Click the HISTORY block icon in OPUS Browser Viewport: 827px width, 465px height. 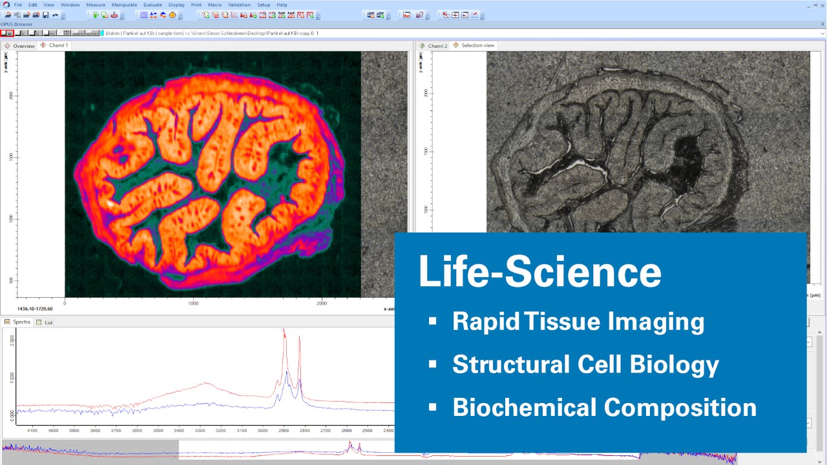pyautogui.click(x=92, y=33)
